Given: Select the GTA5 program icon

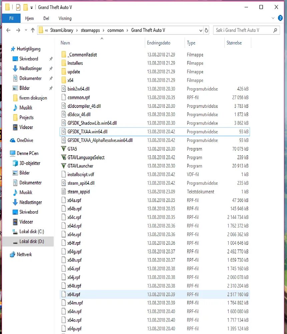Looking at the screenshot, I should point(63,149).
